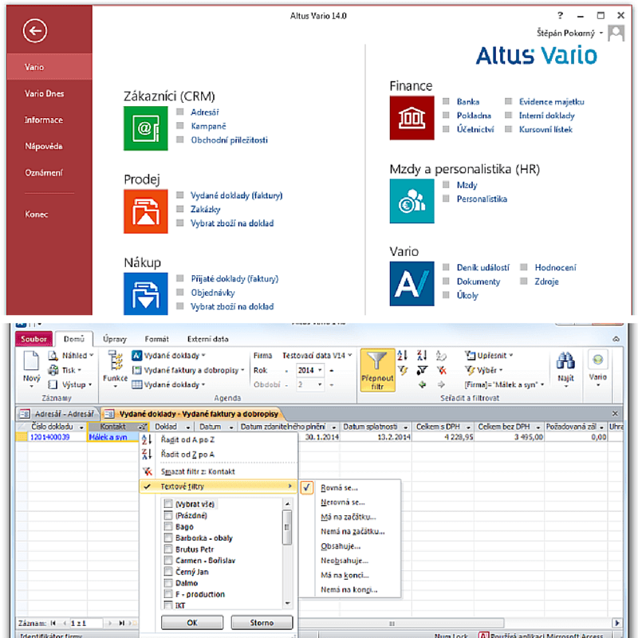Switch to the Externí data tab
This screenshot has width=638, height=638.
[x=208, y=339]
